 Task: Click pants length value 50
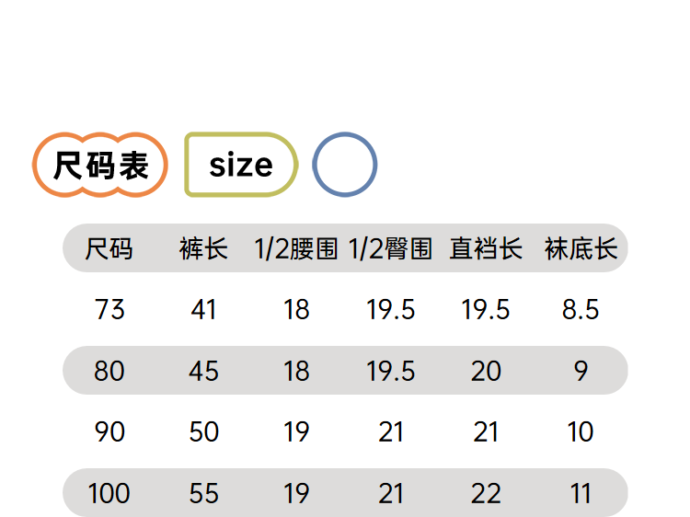(203, 431)
